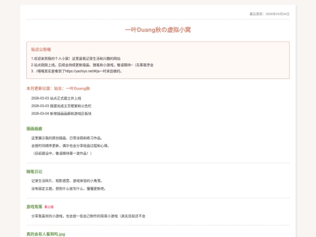Select the line 会按时间顺序更新
Viewport: 316px width, 237px height.
click(70, 146)
